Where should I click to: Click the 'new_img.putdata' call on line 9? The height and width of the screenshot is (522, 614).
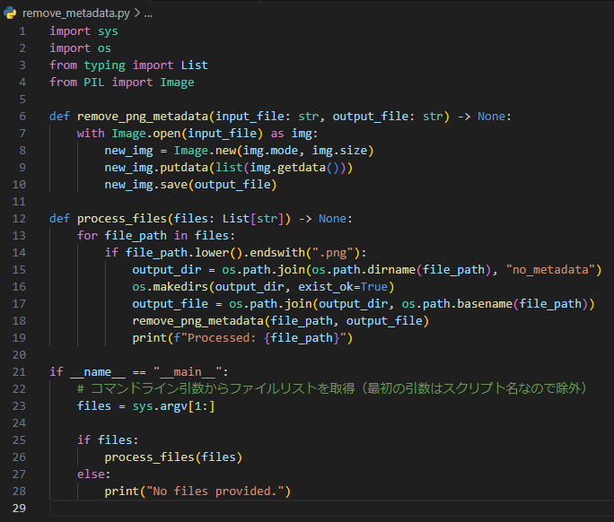point(156,168)
